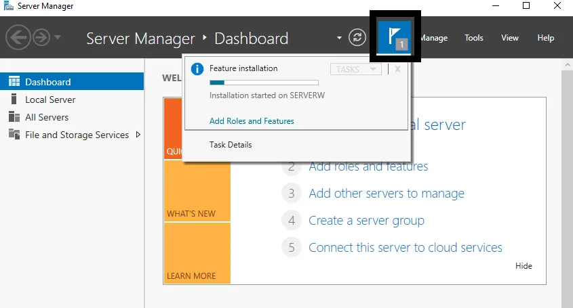Open the View menu

coord(509,38)
